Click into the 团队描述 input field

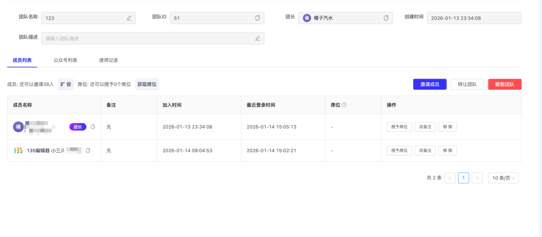click(x=146, y=38)
